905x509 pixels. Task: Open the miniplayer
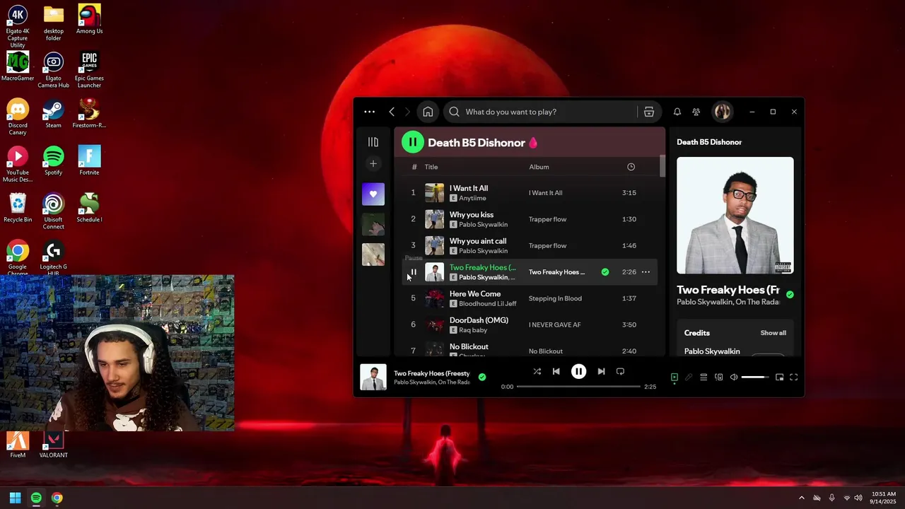pos(779,378)
